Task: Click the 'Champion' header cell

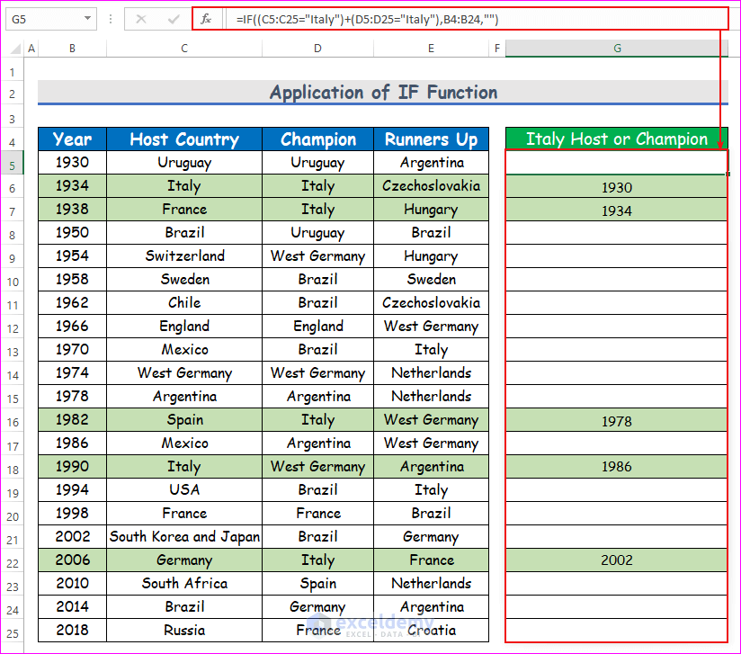Action: pyautogui.click(x=318, y=139)
